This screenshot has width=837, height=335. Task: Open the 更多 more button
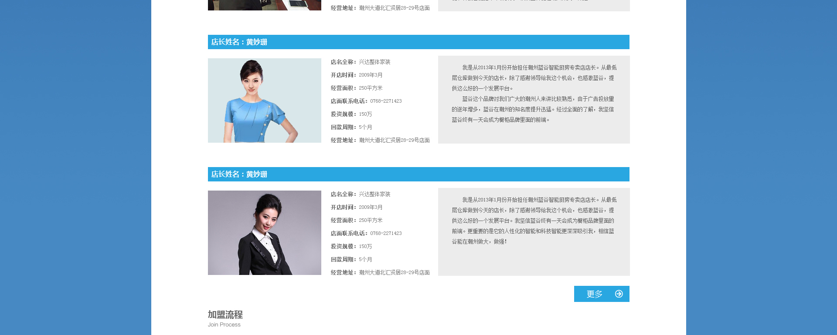click(602, 294)
